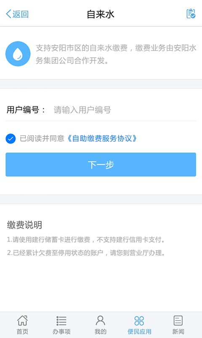Select the 缴费说明 heading
Image resolution: width=202 pixels, height=338 pixels.
coord(24,225)
